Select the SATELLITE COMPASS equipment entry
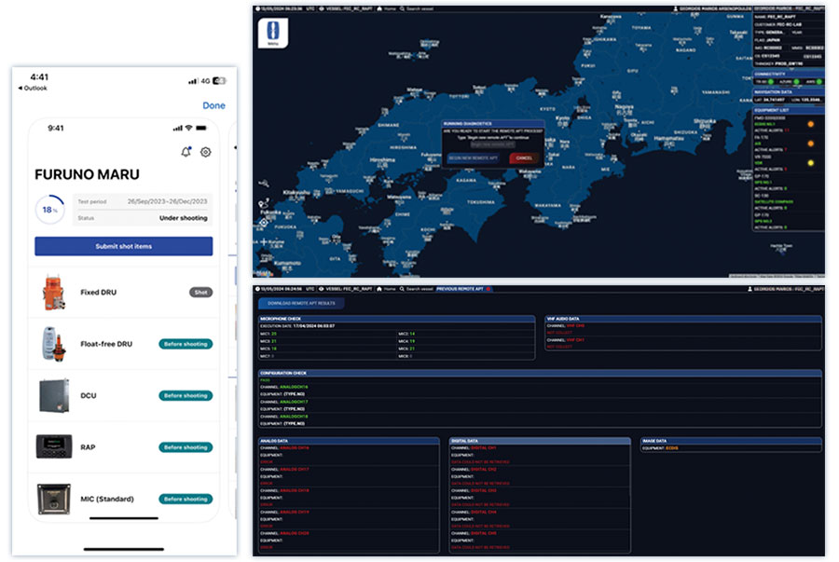The height and width of the screenshot is (562, 839). click(x=774, y=202)
